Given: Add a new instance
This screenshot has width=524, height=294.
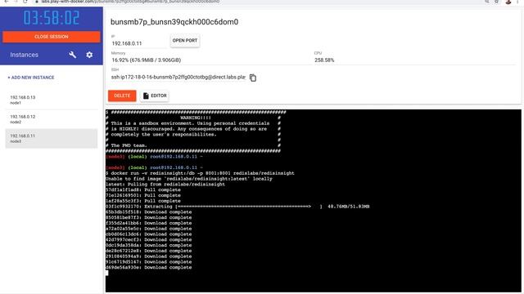Looking at the screenshot, I should (x=31, y=78).
